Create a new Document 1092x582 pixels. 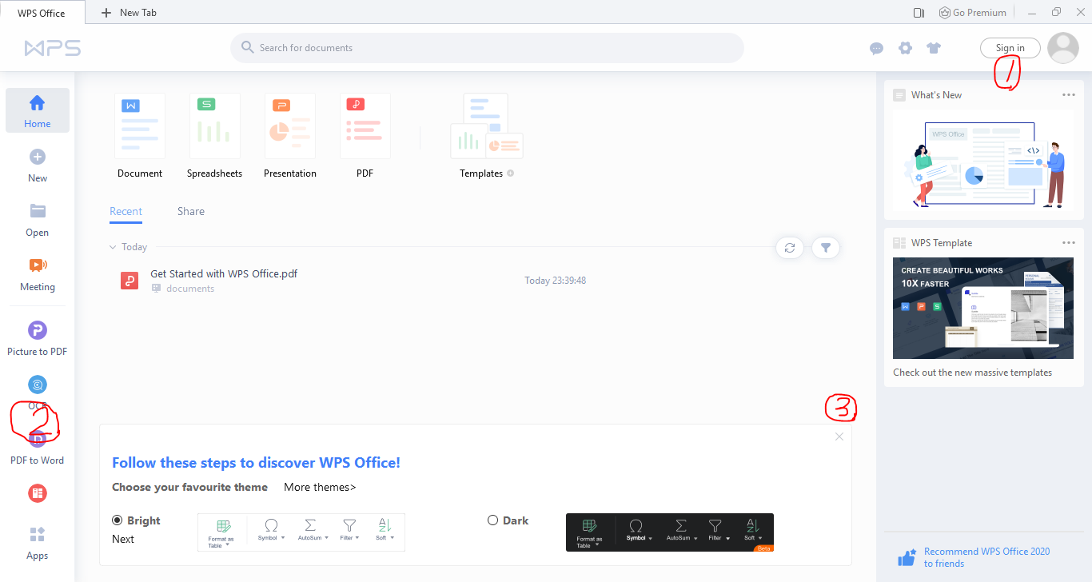[140, 136]
